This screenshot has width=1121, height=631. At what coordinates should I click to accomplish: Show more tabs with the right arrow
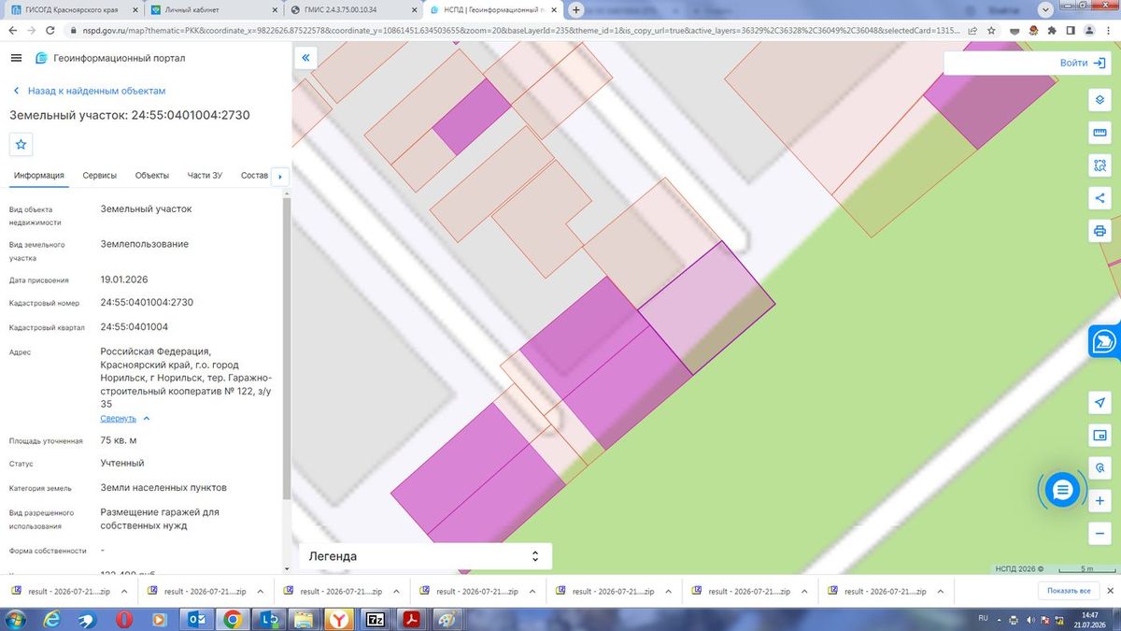[x=280, y=176]
